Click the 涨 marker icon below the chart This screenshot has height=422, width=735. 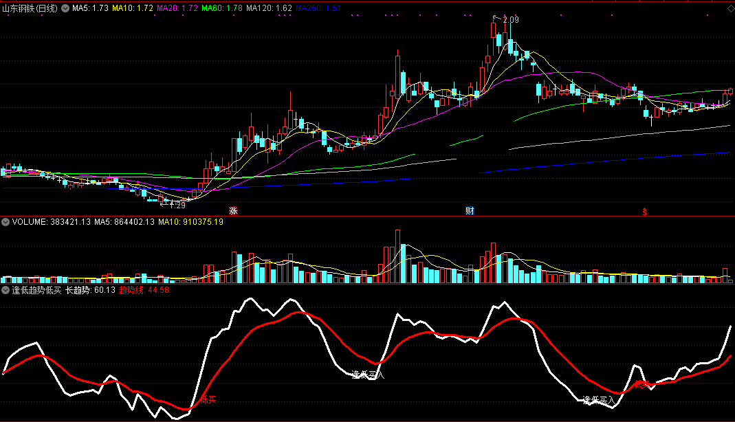[x=233, y=211]
